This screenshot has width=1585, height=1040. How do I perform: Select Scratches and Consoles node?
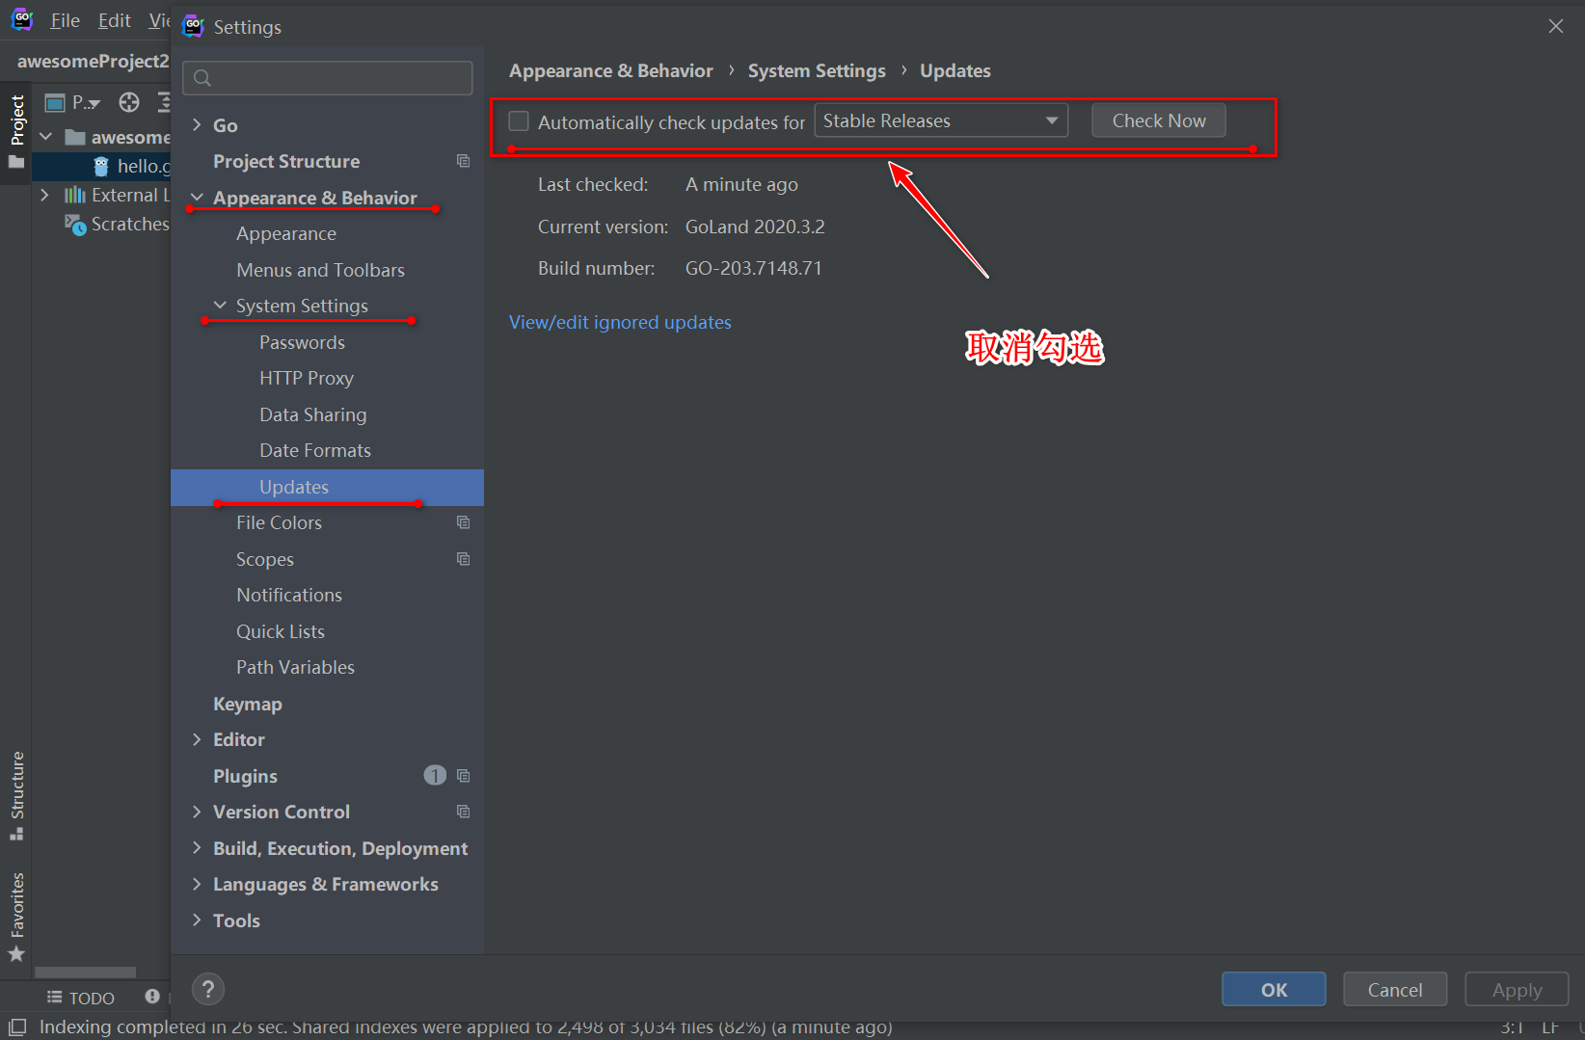[x=118, y=224]
